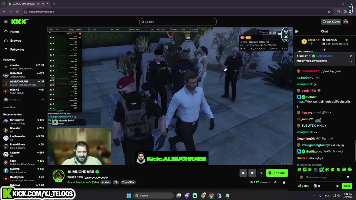Collapse the chat panel arrow icon
The width and height of the screenshot is (356, 200).
pos(296,31)
